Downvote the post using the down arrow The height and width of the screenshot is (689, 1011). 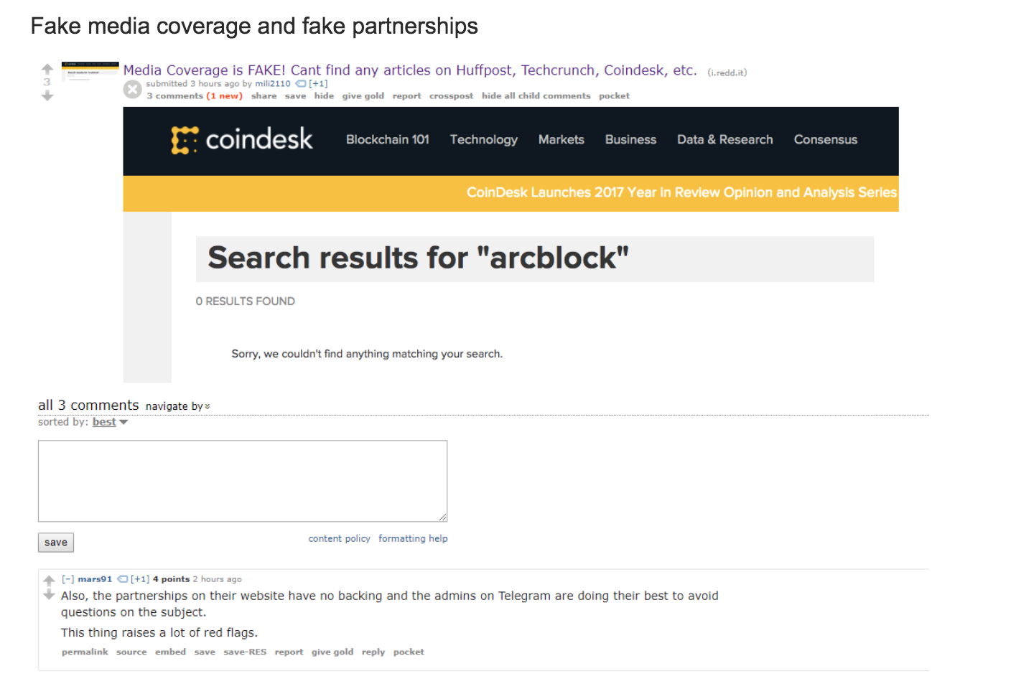coord(47,95)
